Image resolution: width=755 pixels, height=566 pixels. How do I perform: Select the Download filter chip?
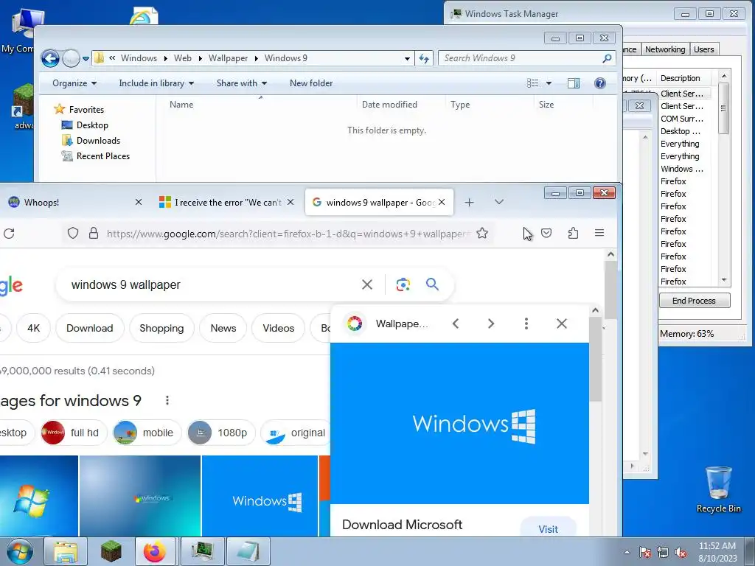(x=89, y=328)
